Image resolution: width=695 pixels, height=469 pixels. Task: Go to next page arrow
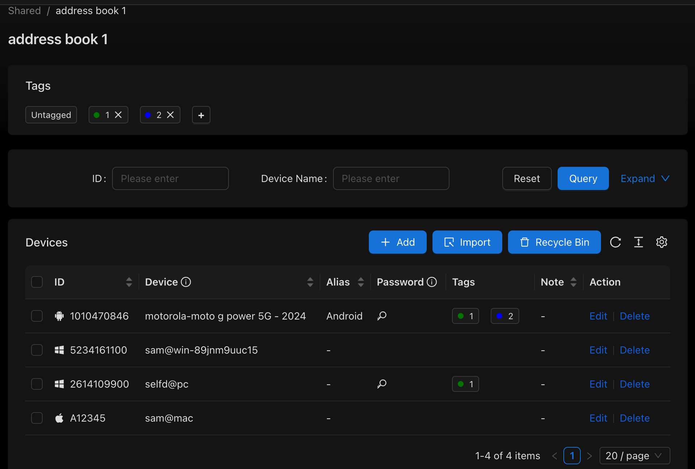pyautogui.click(x=589, y=456)
